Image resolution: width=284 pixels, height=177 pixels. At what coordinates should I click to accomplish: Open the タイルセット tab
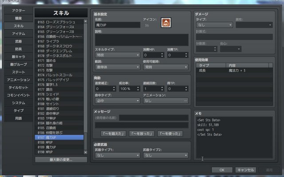pyautogui.click(x=19, y=87)
